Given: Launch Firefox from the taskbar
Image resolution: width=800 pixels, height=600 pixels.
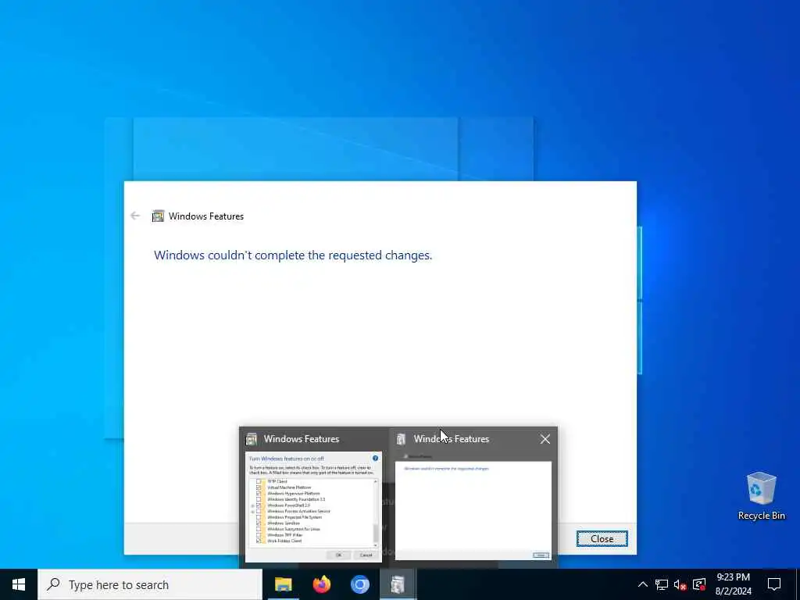Looking at the screenshot, I should tap(321, 584).
